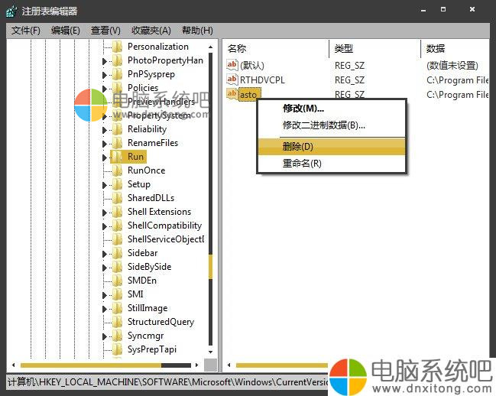This screenshot has width=496, height=396.
Task: Click the SharedDLLs folder icon
Action: point(118,198)
